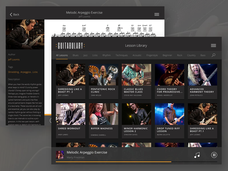
Task: Click the Shredding tag link
Action: [13, 72]
